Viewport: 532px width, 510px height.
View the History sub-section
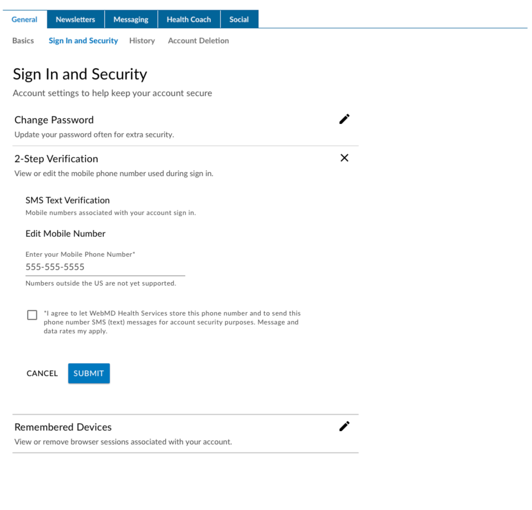(x=142, y=41)
